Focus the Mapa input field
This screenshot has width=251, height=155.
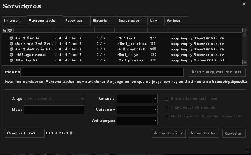tap(54, 110)
